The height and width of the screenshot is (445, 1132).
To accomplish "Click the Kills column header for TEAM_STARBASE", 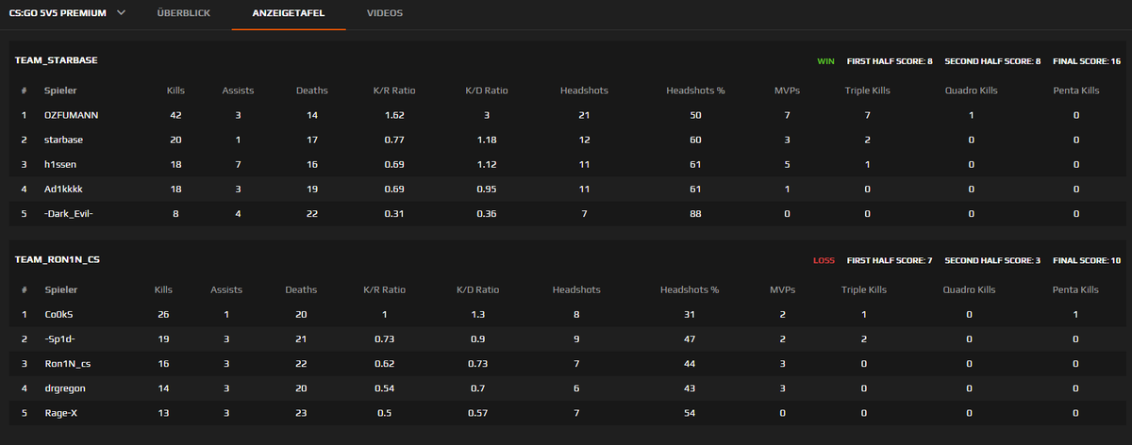I will point(175,91).
